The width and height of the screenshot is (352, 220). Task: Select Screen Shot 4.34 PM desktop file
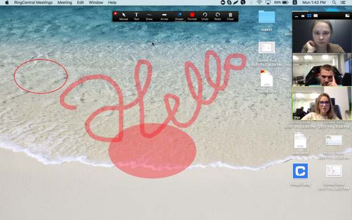click(x=266, y=54)
